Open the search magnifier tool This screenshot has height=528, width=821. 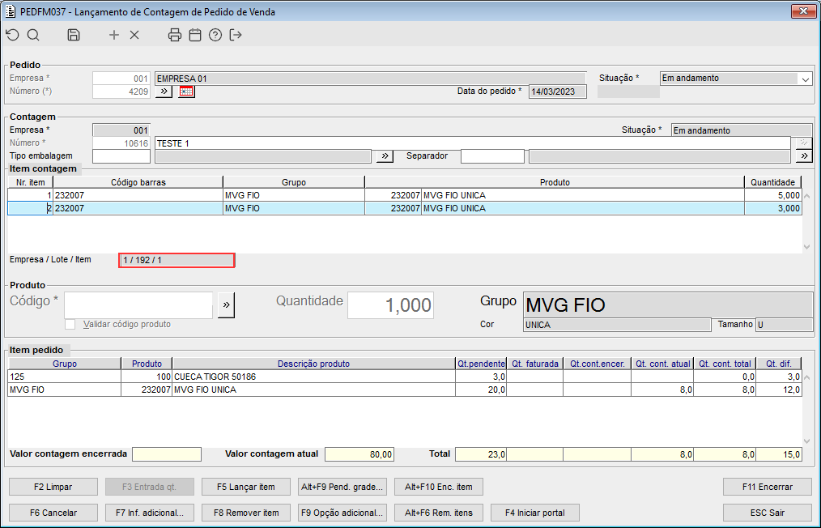pos(33,35)
